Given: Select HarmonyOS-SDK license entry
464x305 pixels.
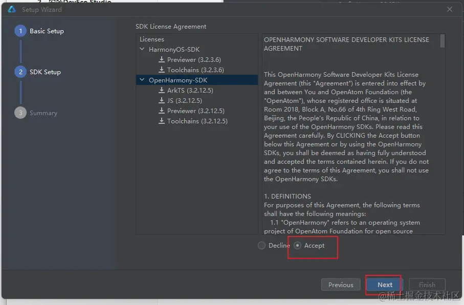Looking at the screenshot, I should (174, 50).
